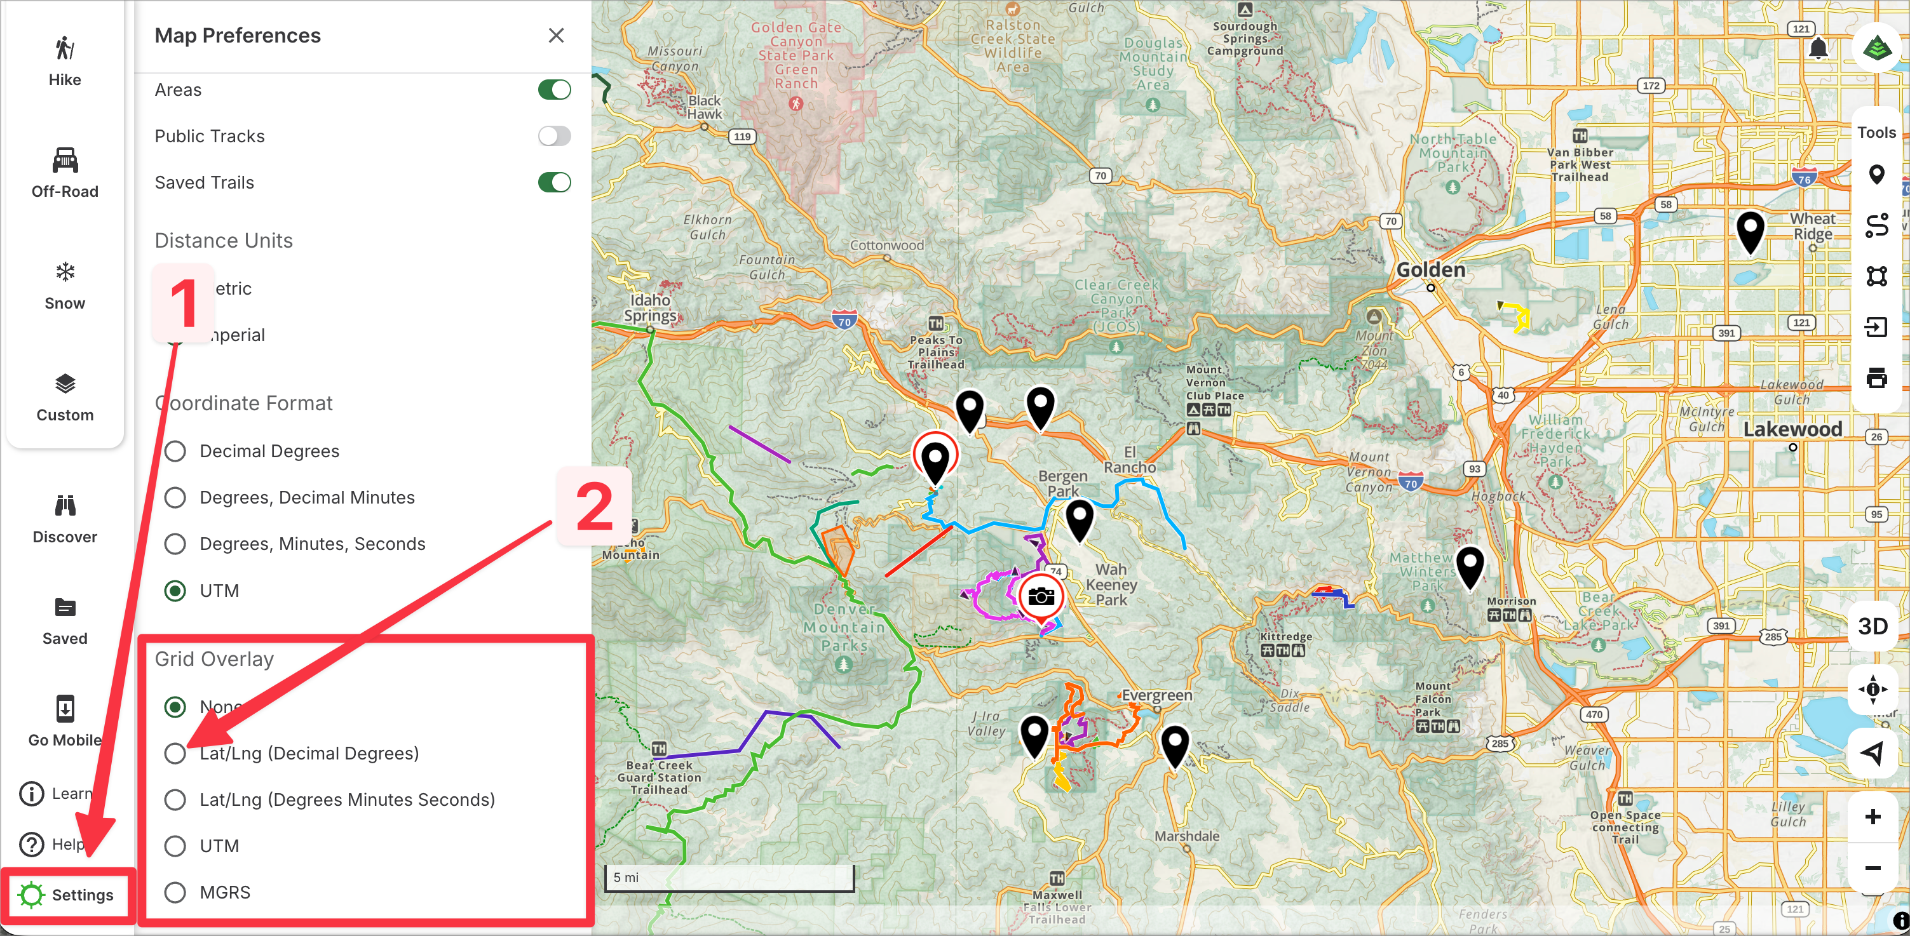
Task: Select the route builder tool
Action: [1876, 225]
